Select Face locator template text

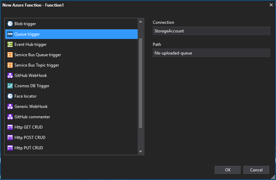[25, 96]
